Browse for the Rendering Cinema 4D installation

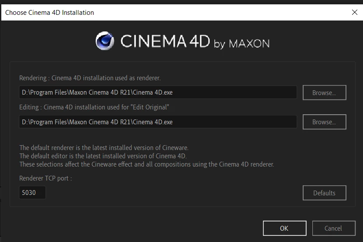(x=324, y=93)
